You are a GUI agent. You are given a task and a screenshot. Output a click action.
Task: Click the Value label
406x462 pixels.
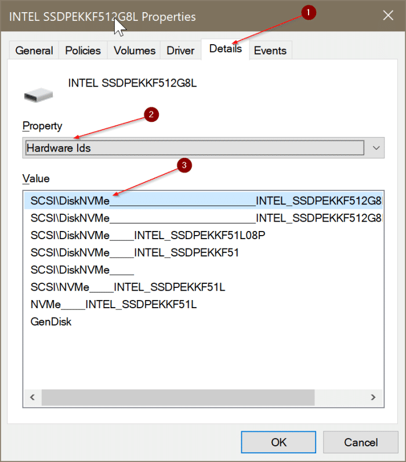[36, 179]
